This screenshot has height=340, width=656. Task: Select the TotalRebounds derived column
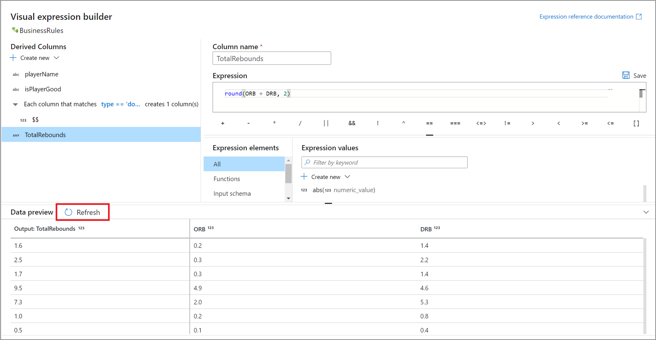click(x=45, y=135)
